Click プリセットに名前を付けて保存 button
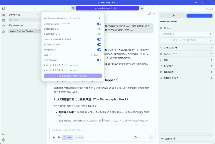Screen dimensions: 215x144 click(x=184, y=40)
